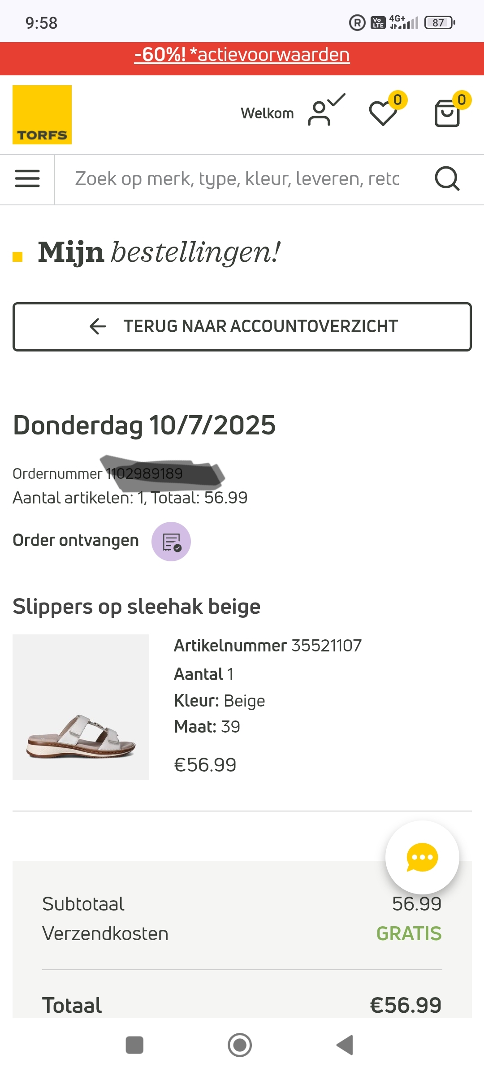Open the wishlist heart icon

(384, 112)
